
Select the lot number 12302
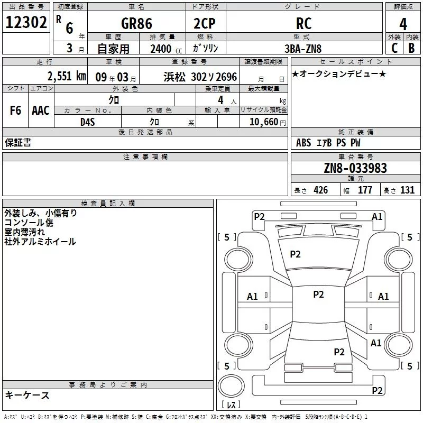point(26,23)
